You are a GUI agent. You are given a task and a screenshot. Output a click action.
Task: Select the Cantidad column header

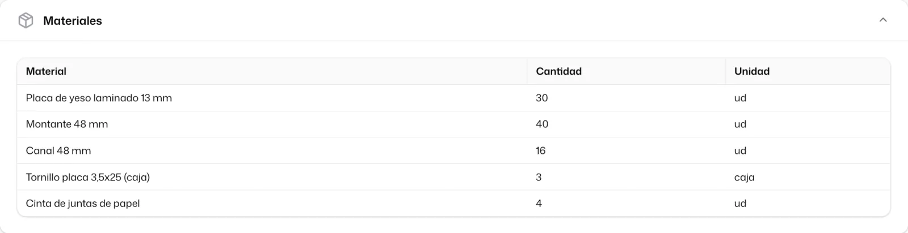point(558,71)
